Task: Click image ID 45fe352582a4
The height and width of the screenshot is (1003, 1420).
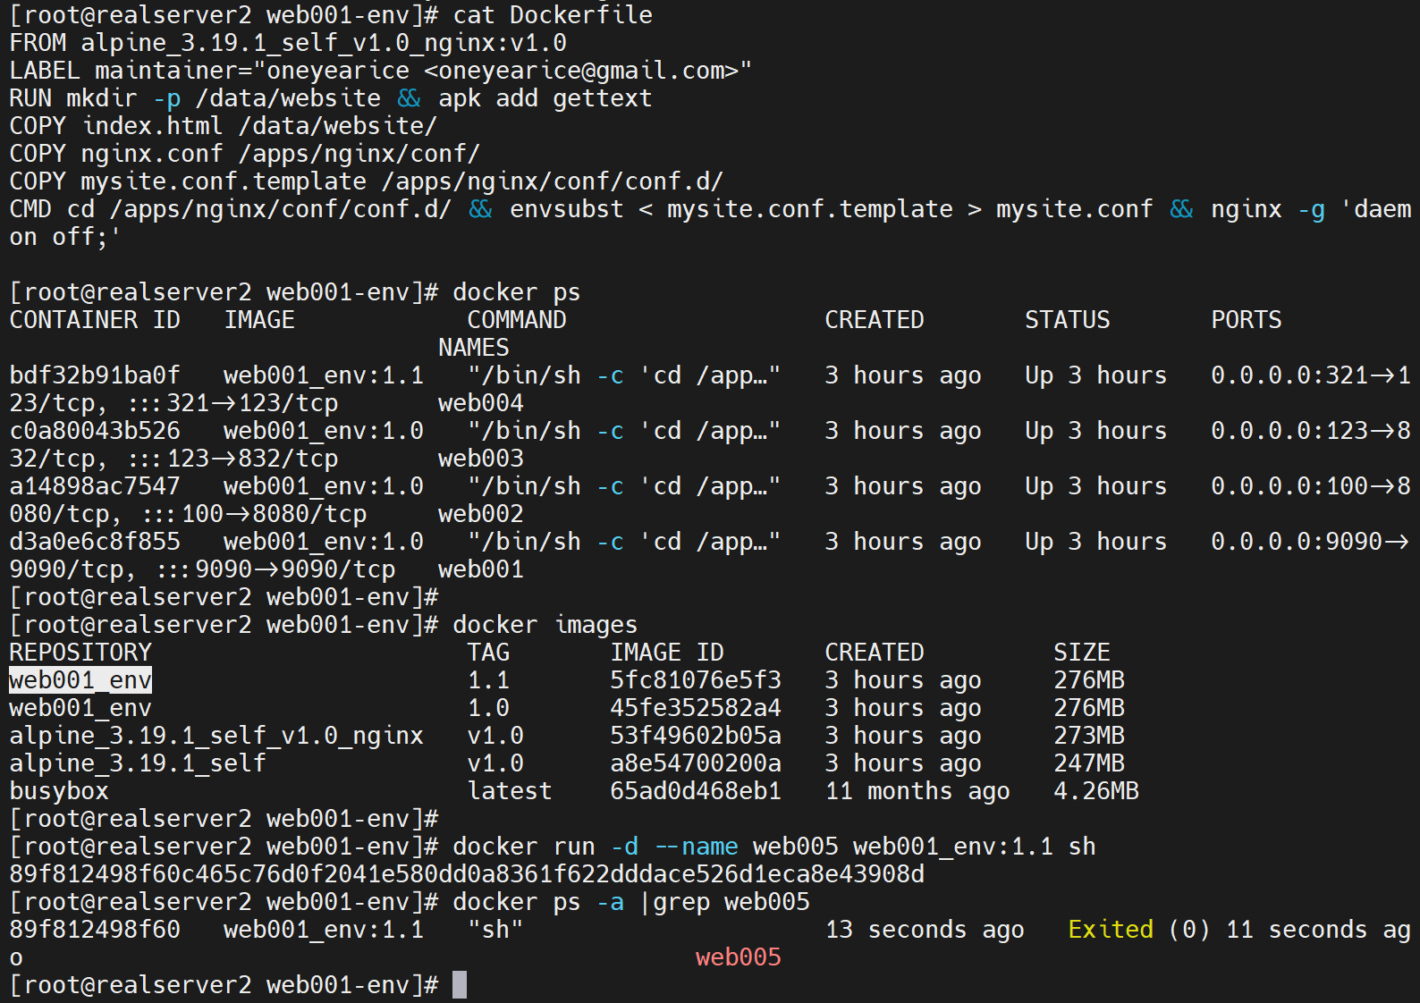Action: pyautogui.click(x=695, y=708)
